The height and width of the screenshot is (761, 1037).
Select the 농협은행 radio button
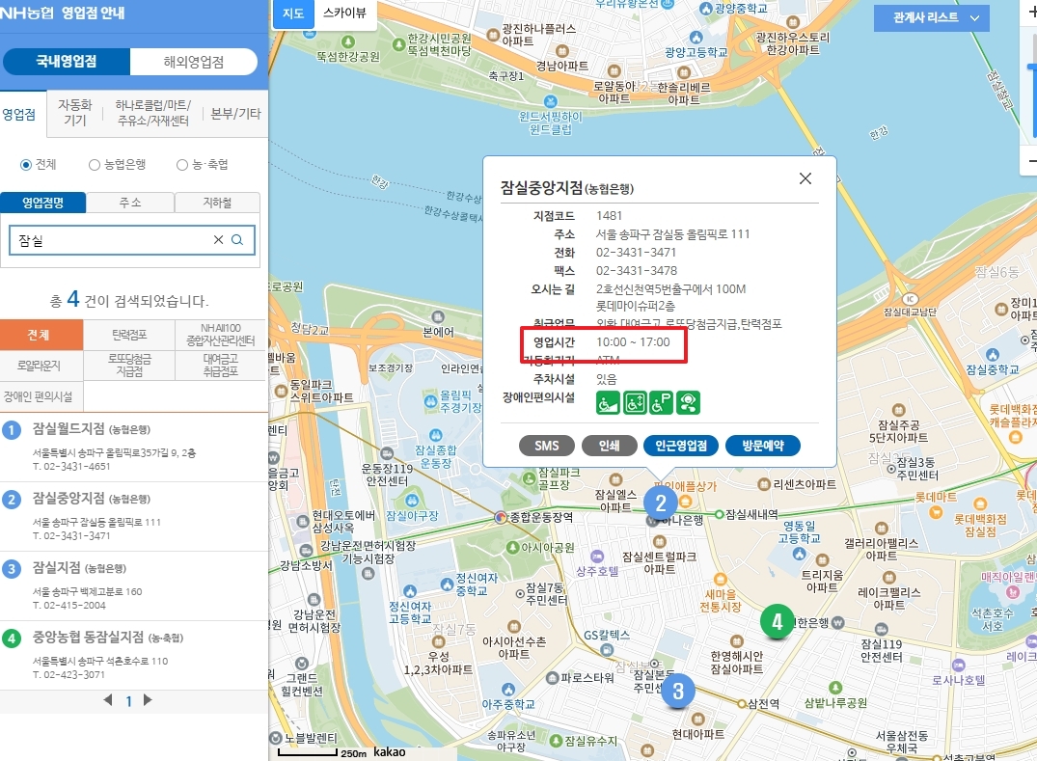pos(92,163)
